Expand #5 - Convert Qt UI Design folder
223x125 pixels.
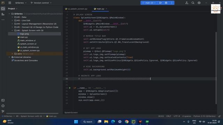tap(13, 27)
